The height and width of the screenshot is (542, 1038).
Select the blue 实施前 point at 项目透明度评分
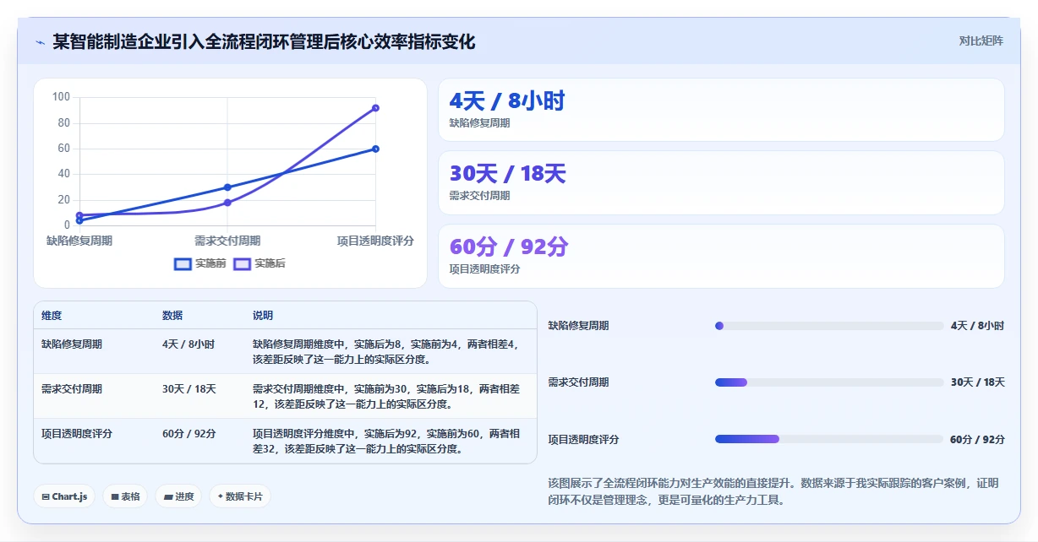pyautogui.click(x=375, y=149)
